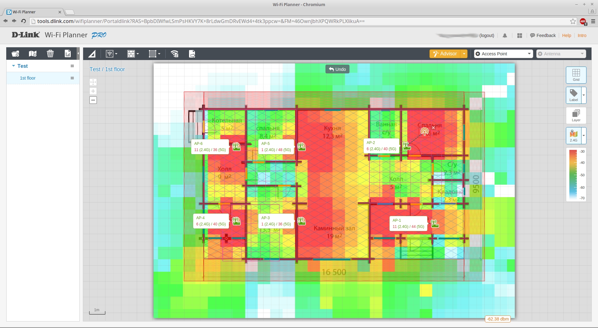This screenshot has width=598, height=328.
Task: Open the Layer panel
Action: (x=576, y=115)
